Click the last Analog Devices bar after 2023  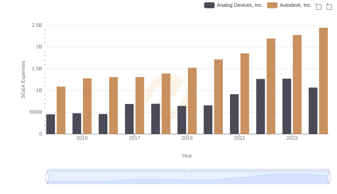[x=313, y=111]
